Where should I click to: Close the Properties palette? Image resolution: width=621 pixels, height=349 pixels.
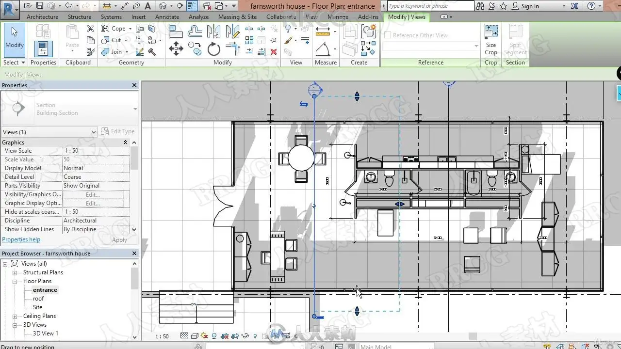coord(134,85)
